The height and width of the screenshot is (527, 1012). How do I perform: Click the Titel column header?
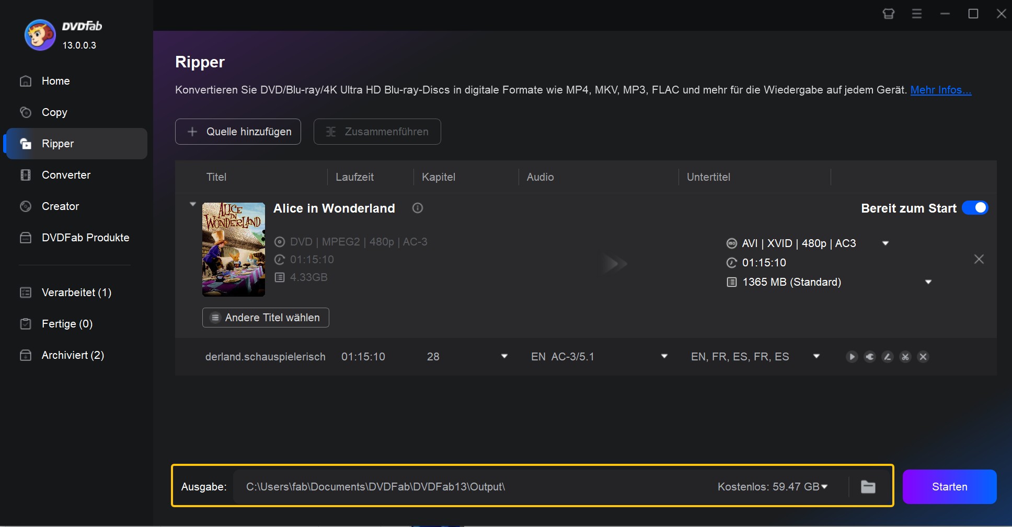coord(216,177)
